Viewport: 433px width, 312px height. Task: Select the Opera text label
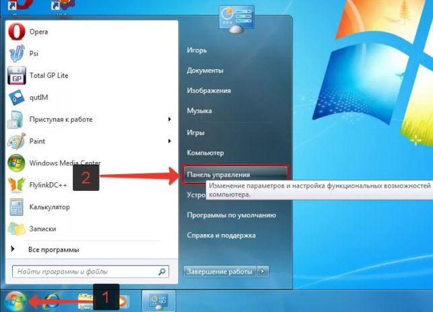(x=38, y=32)
